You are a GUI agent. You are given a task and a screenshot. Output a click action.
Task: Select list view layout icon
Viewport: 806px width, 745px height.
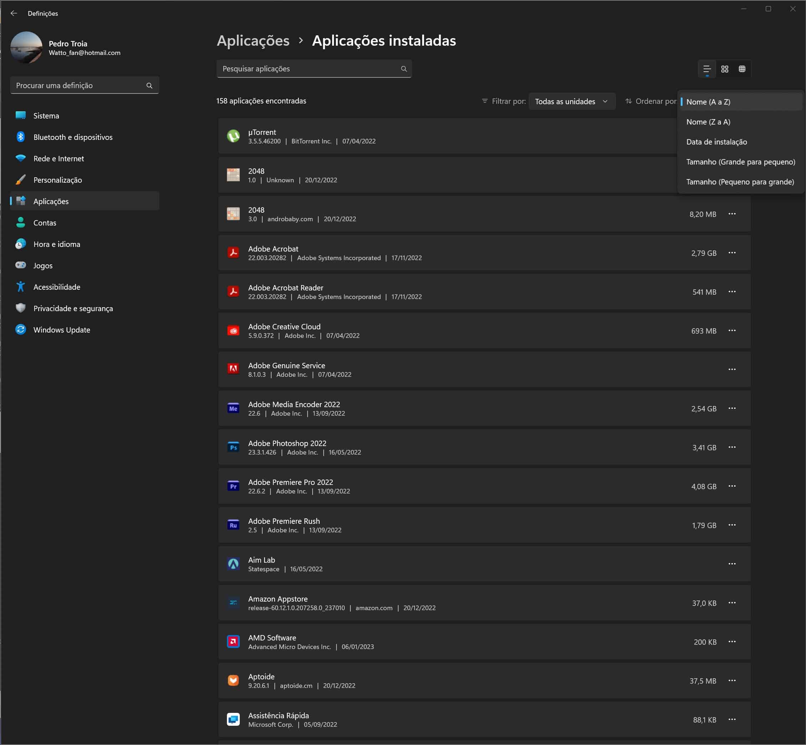coord(707,69)
